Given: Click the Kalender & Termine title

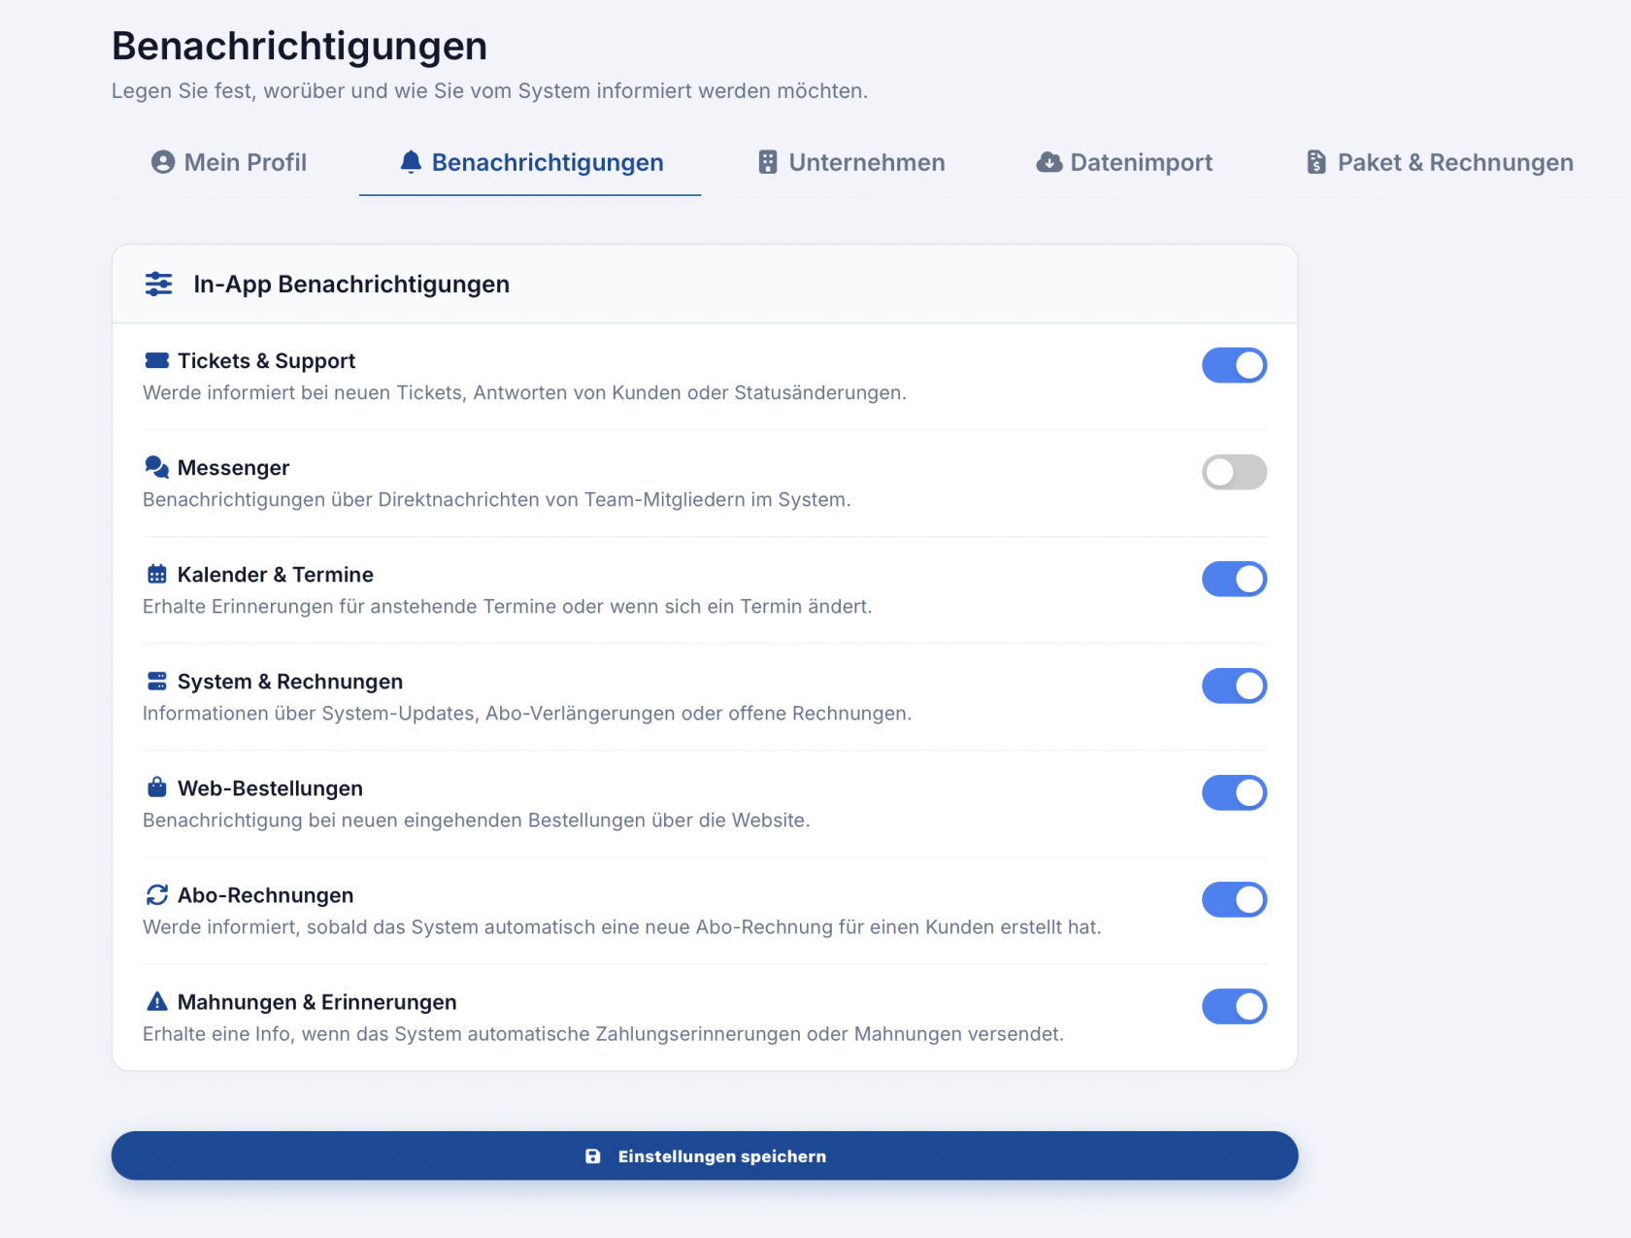Looking at the screenshot, I should coord(276,575).
